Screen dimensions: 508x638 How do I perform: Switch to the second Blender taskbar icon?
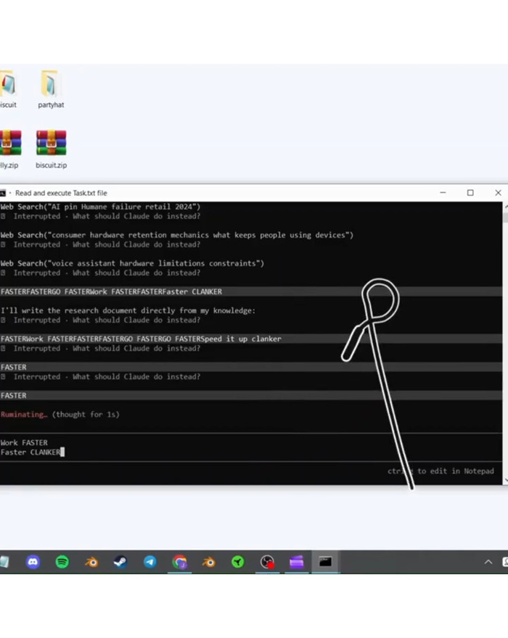pos(209,562)
